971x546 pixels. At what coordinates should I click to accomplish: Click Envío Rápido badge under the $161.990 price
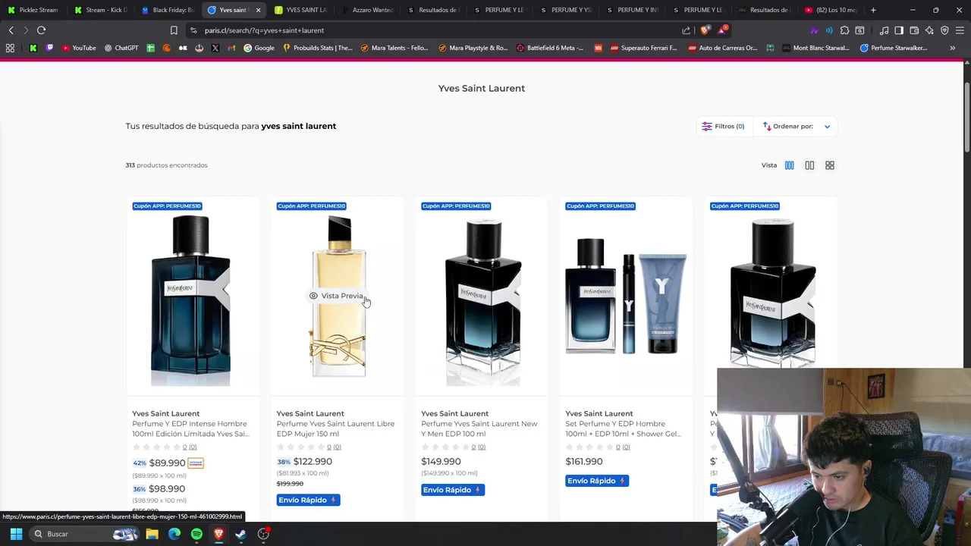[597, 481]
